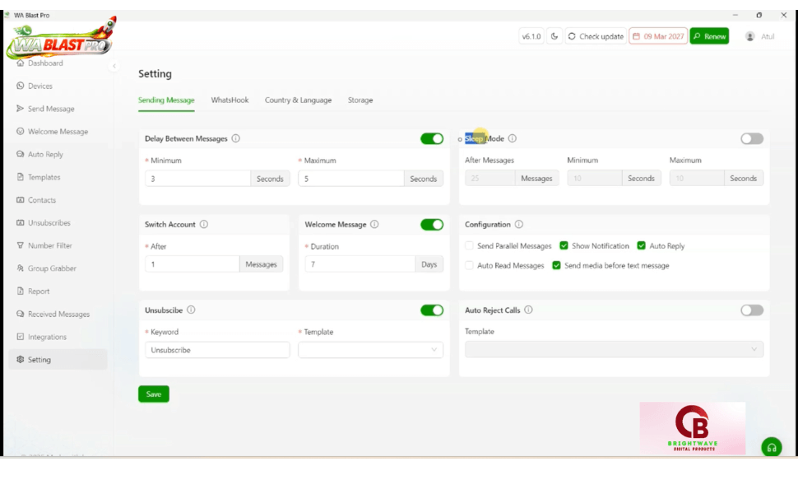Viewport: 798px width, 494px height.
Task: Go to Auto Reply page
Action: coord(45,154)
